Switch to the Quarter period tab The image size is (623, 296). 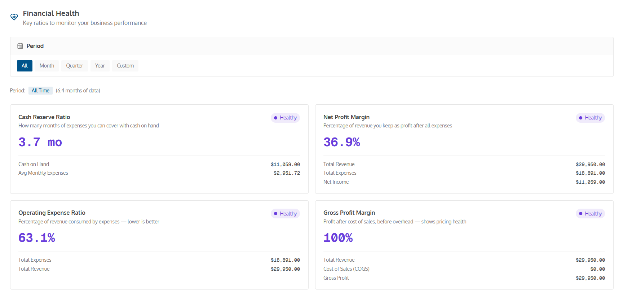75,66
